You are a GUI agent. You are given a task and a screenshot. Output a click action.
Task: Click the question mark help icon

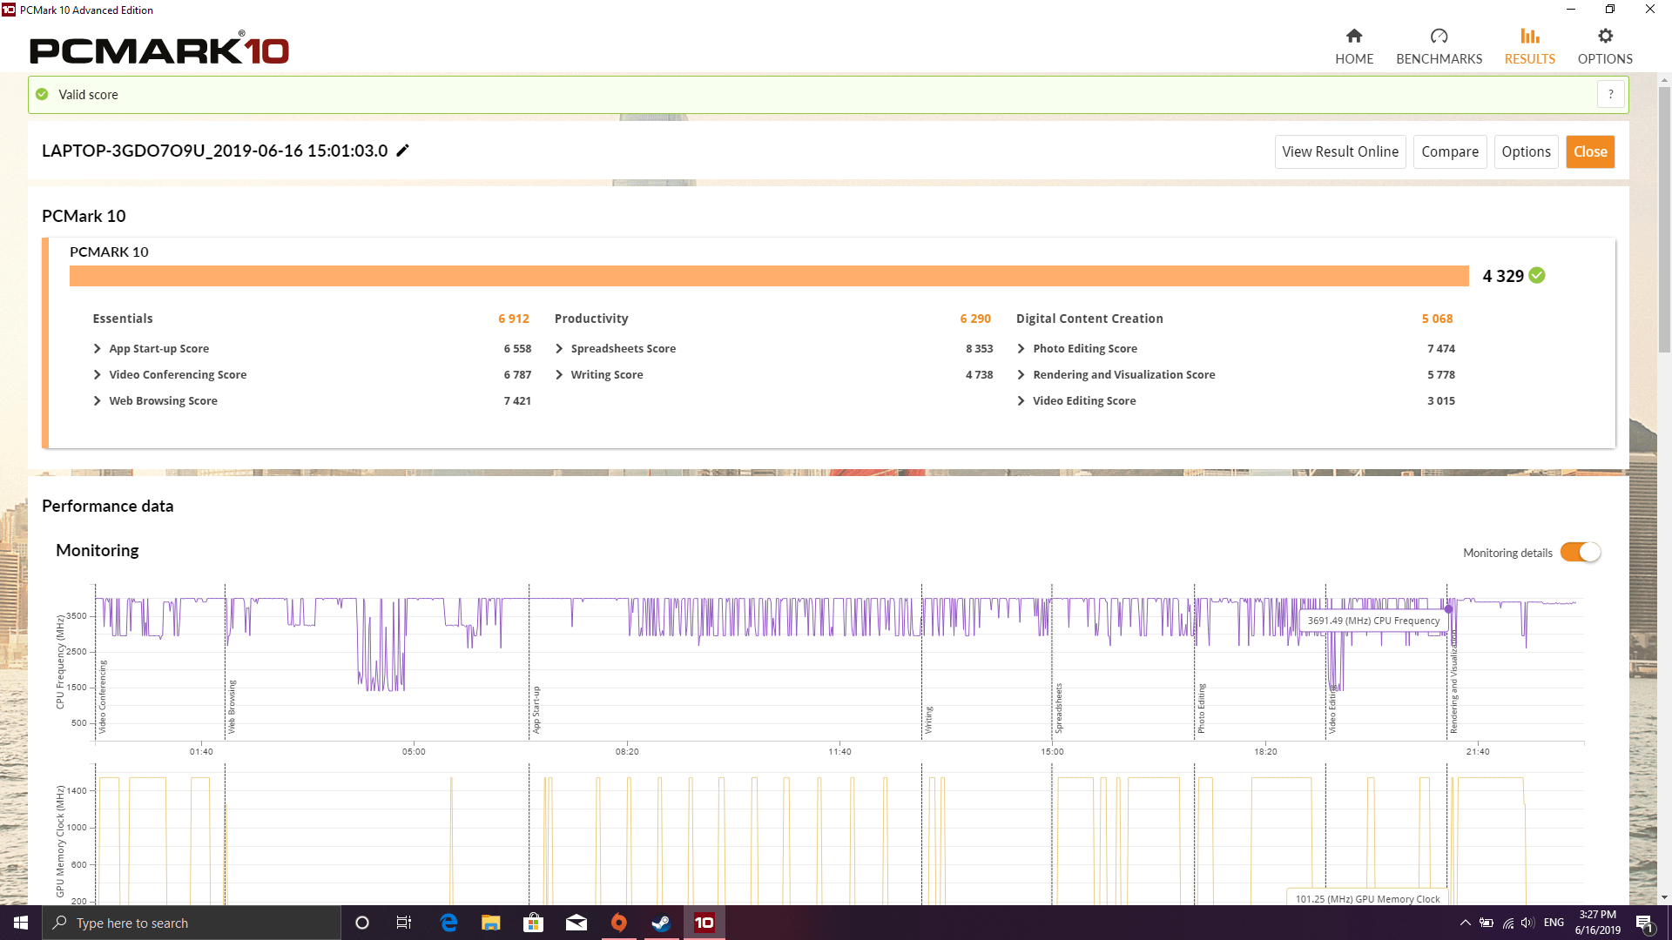click(1610, 94)
